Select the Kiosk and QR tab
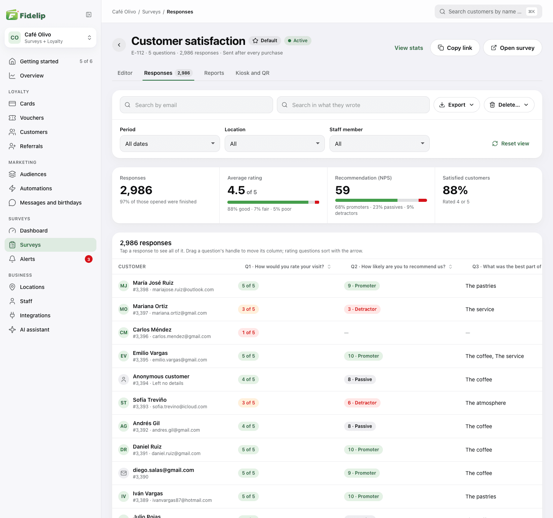The image size is (553, 518). point(252,73)
